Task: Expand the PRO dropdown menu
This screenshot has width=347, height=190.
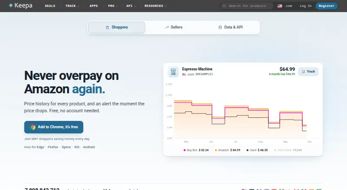Action: pos(113,6)
